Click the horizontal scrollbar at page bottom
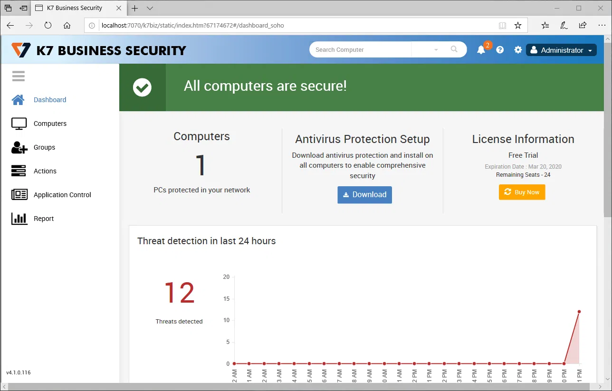 (x=304, y=387)
